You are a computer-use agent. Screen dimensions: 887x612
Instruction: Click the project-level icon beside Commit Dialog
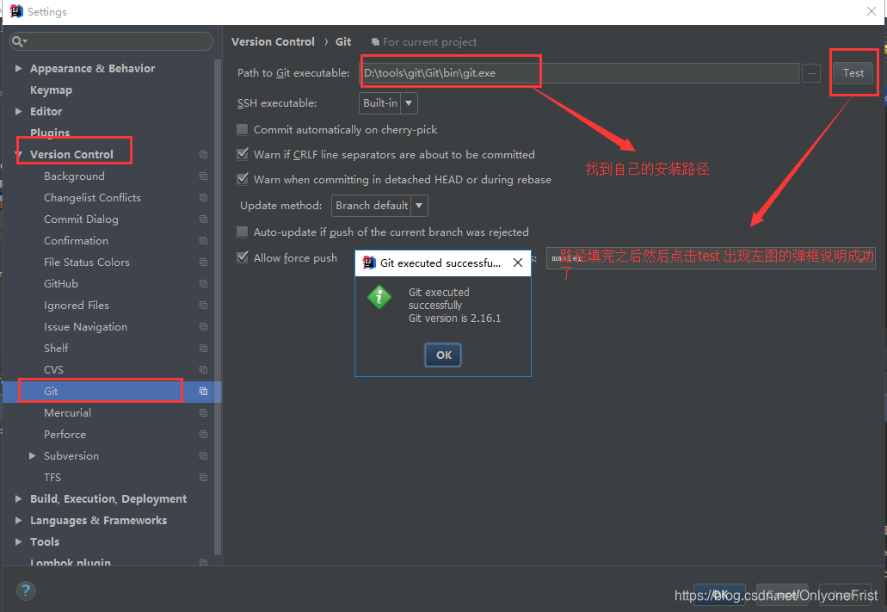[204, 219]
